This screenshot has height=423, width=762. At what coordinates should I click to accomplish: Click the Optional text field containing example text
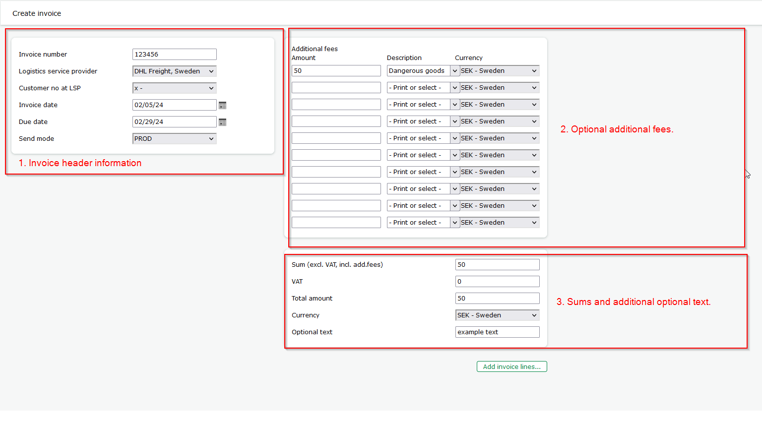tap(497, 332)
